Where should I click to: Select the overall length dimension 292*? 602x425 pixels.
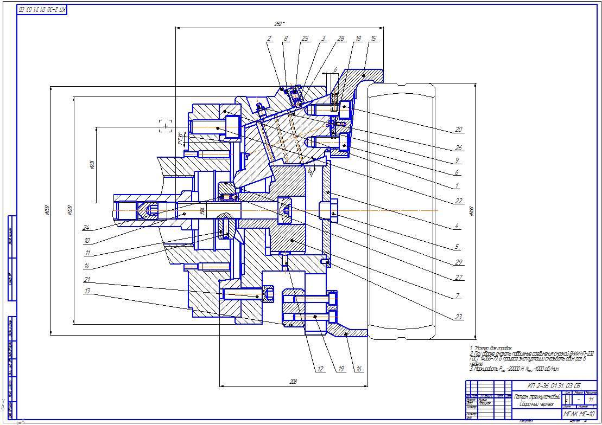pos(279,24)
